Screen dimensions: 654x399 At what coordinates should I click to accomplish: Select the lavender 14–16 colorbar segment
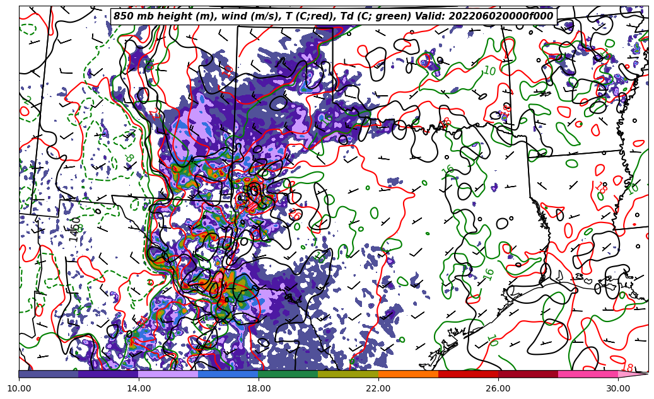(x=168, y=374)
